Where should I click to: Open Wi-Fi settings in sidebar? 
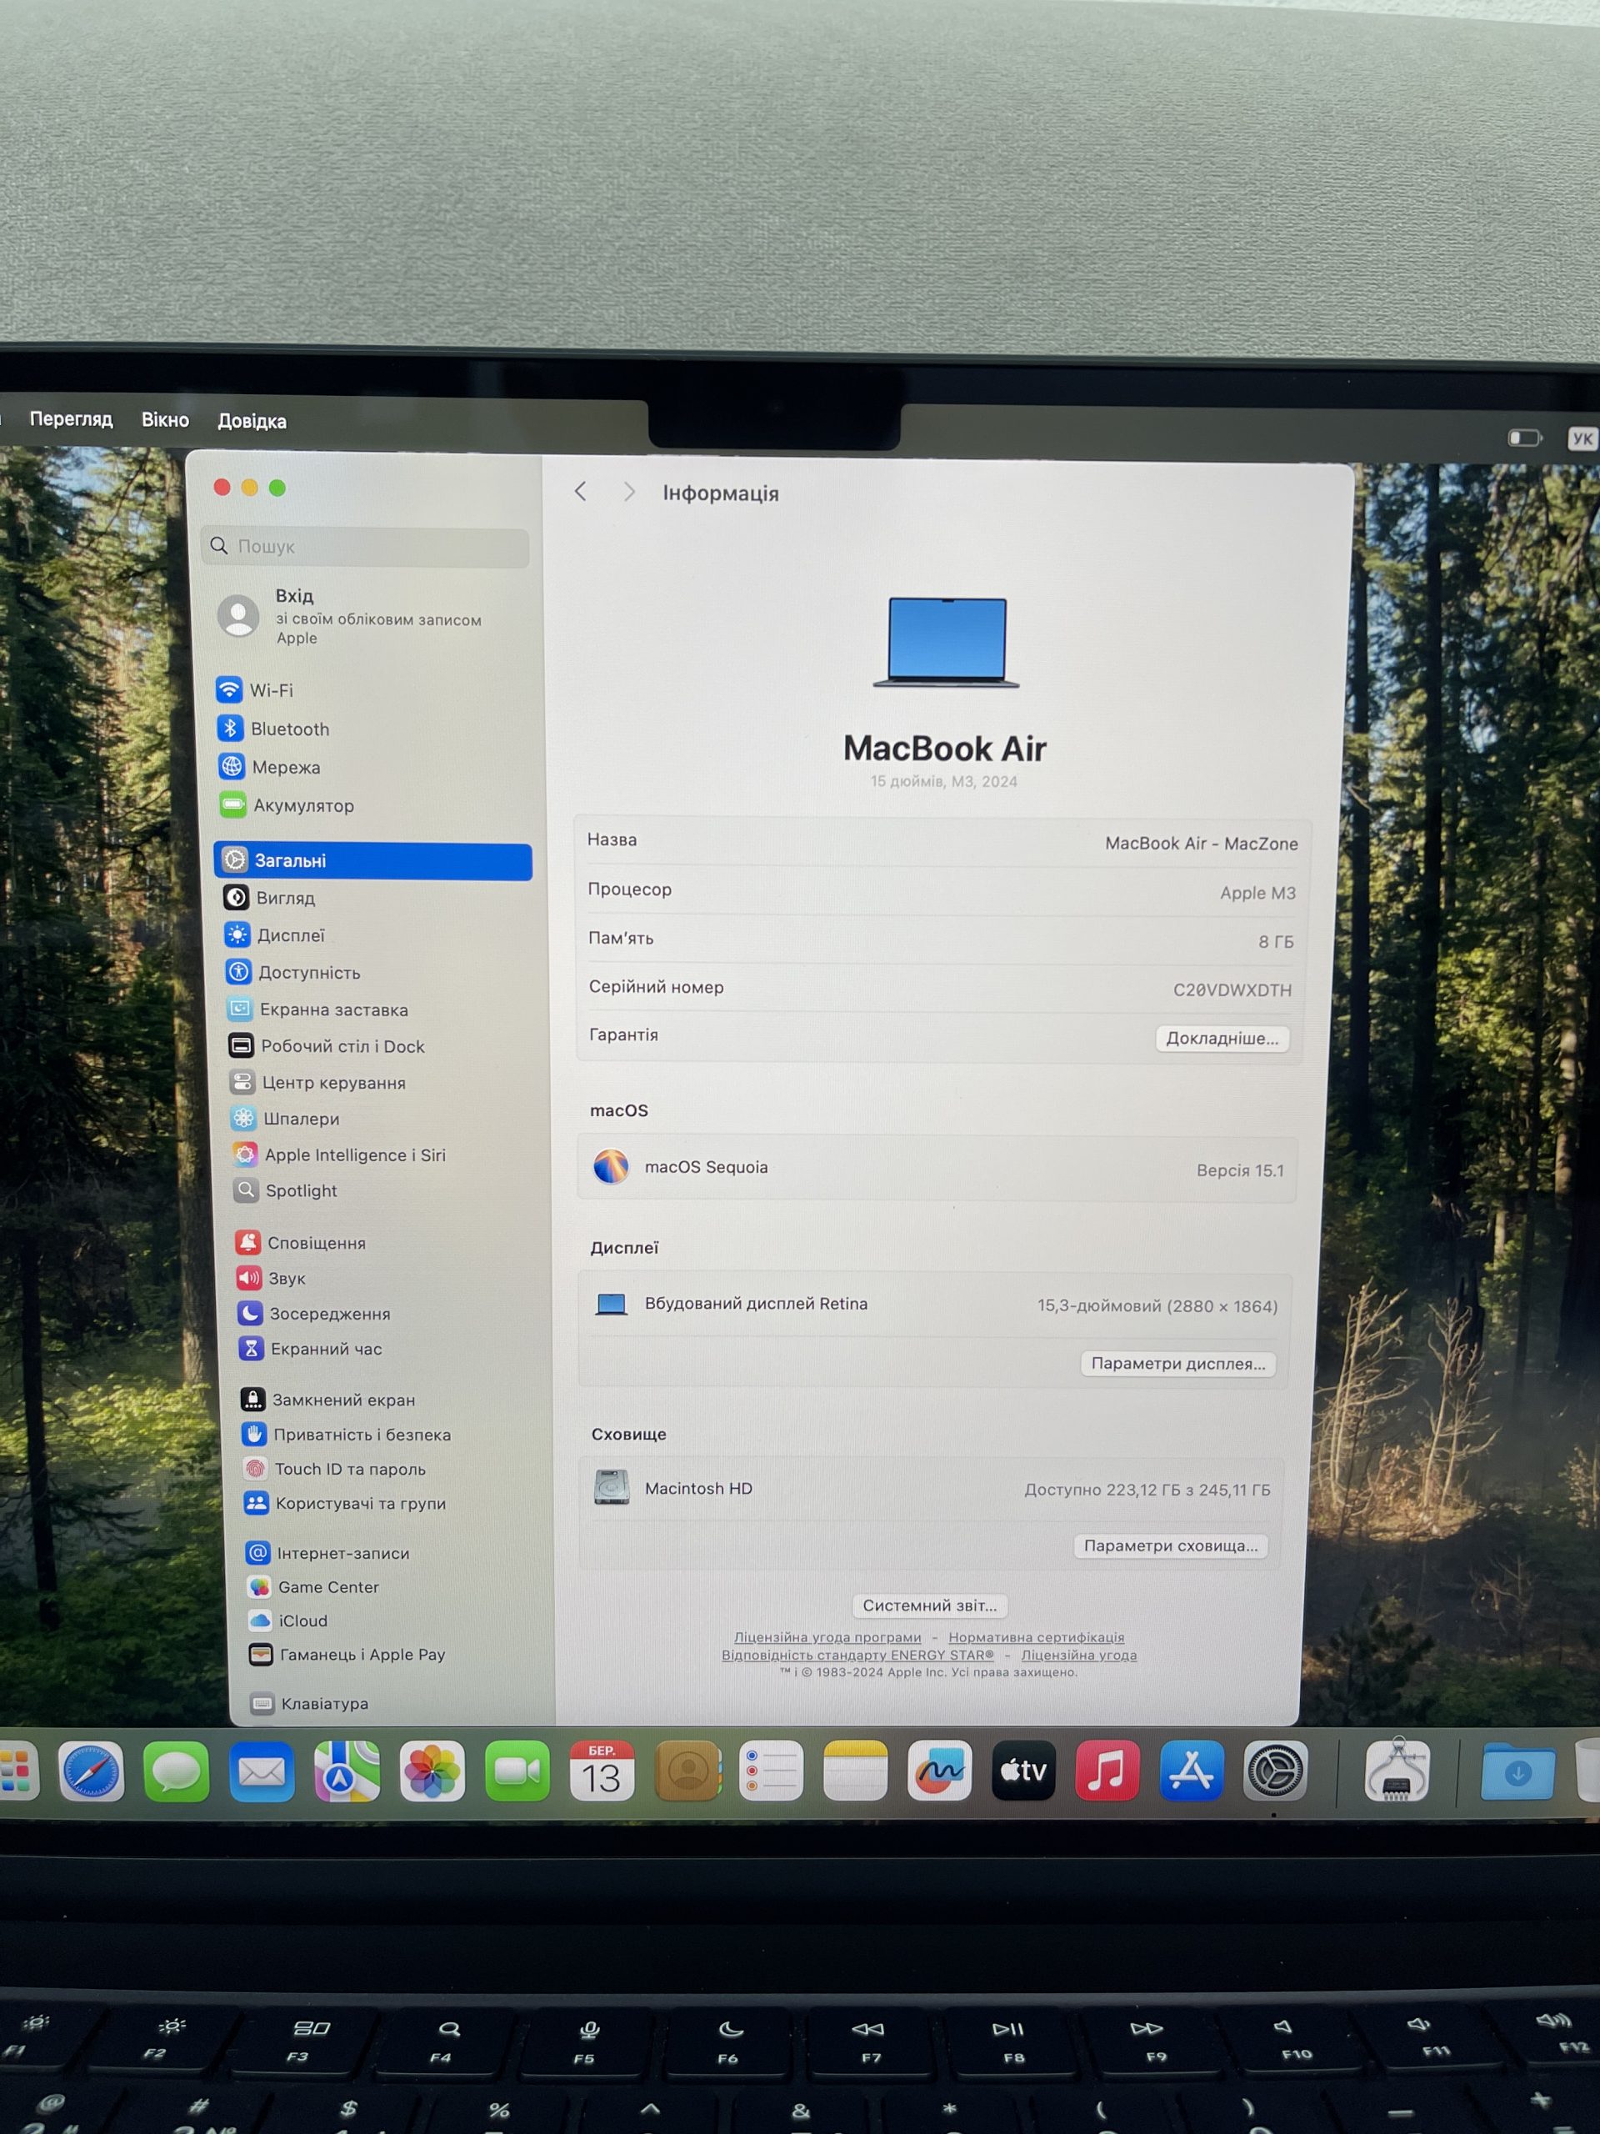256,689
